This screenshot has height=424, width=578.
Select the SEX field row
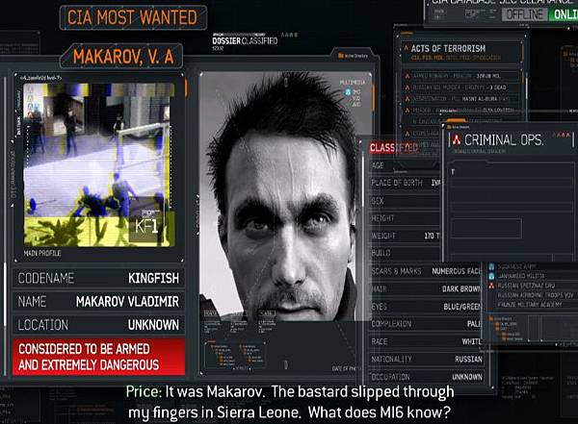pyautogui.click(x=406, y=201)
